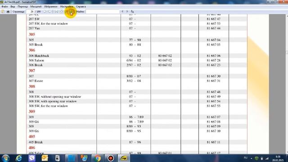Open Google Chrome from the taskbar

tap(98, 158)
